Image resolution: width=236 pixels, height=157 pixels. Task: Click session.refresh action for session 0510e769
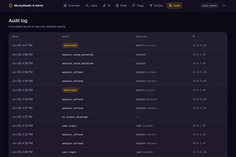[x=73, y=99]
